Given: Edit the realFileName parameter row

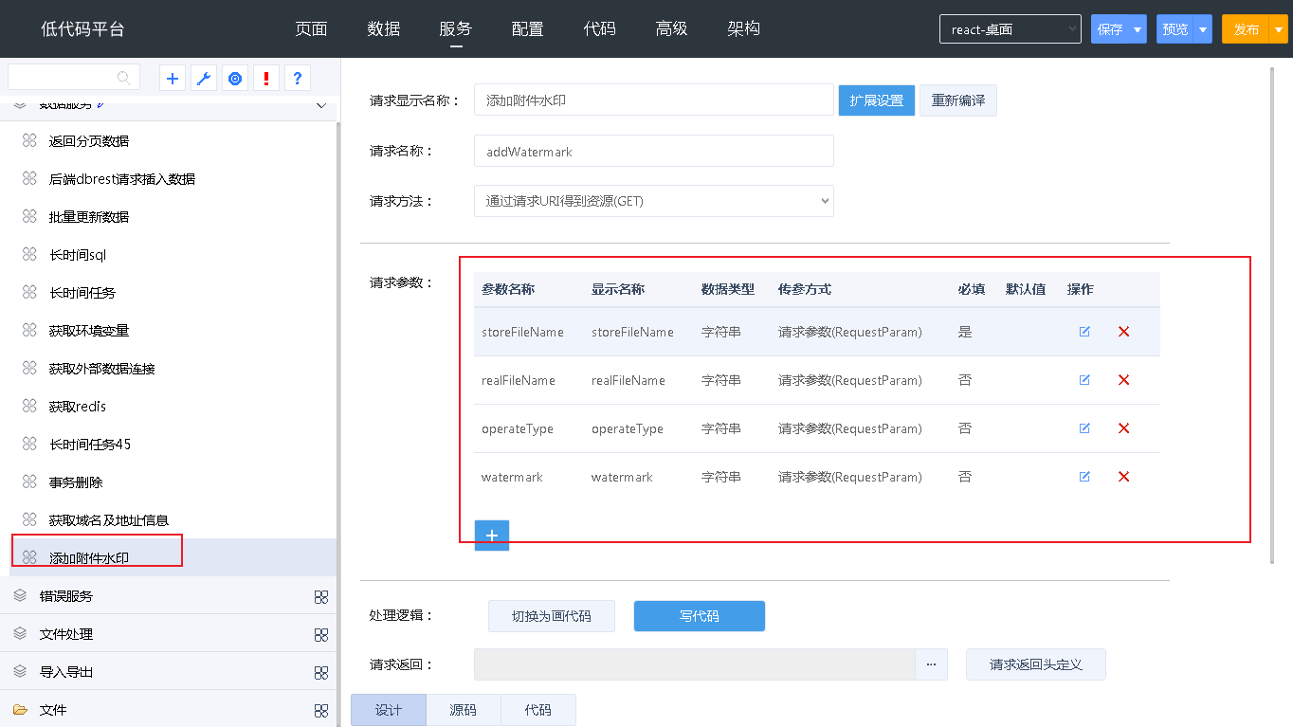Looking at the screenshot, I should [x=1084, y=380].
